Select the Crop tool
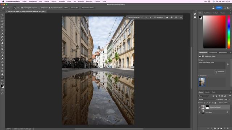The width and height of the screenshot is (232, 130). [x=2, y=27]
